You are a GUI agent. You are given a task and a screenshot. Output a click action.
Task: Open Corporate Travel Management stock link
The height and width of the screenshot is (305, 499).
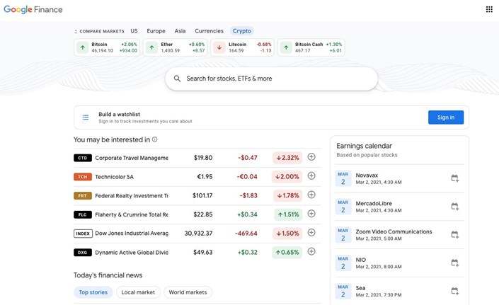(132, 158)
